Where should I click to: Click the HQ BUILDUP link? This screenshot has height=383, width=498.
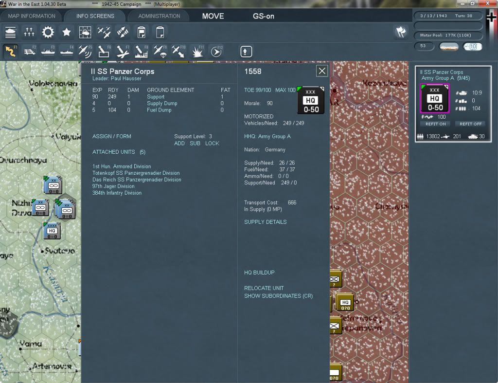[x=259, y=273]
